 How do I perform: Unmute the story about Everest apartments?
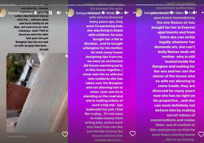point(195,13)
